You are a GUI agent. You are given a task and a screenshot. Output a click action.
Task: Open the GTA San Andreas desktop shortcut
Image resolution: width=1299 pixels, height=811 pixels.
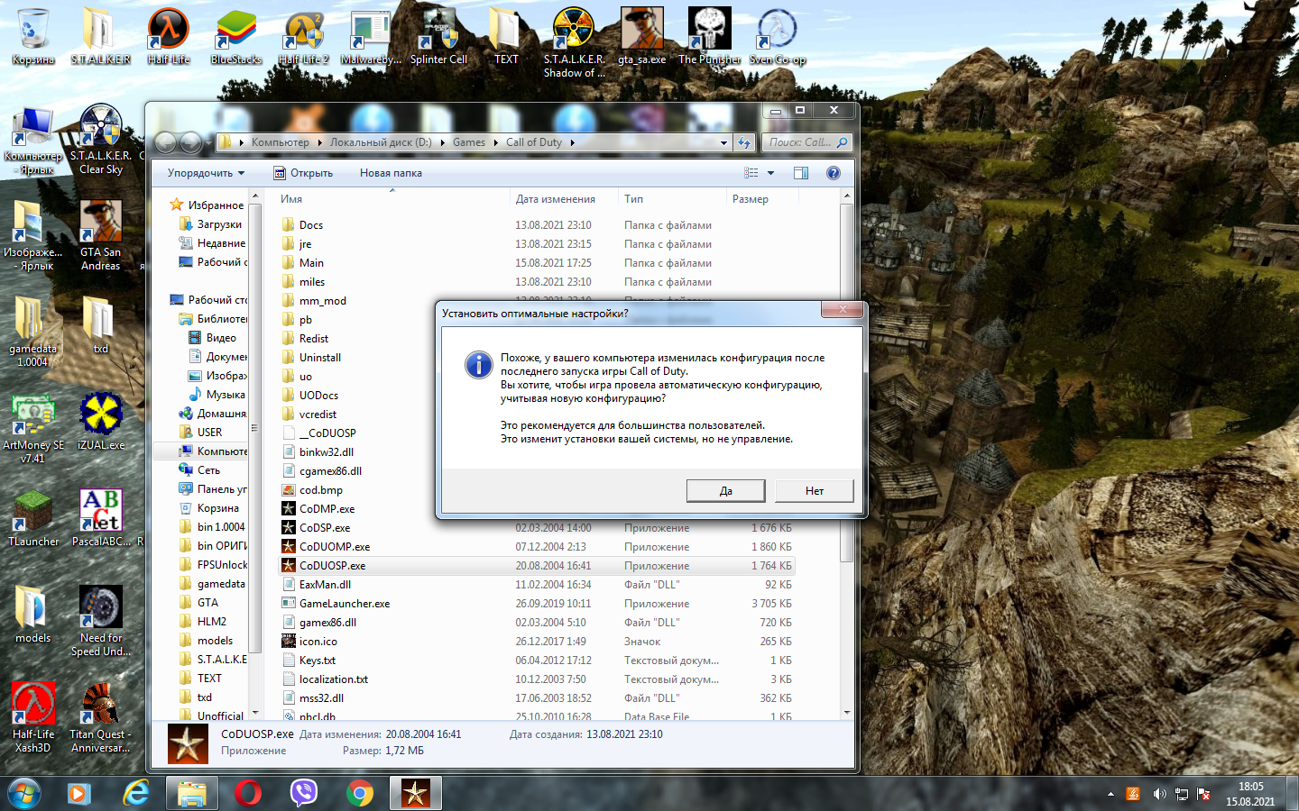click(101, 236)
